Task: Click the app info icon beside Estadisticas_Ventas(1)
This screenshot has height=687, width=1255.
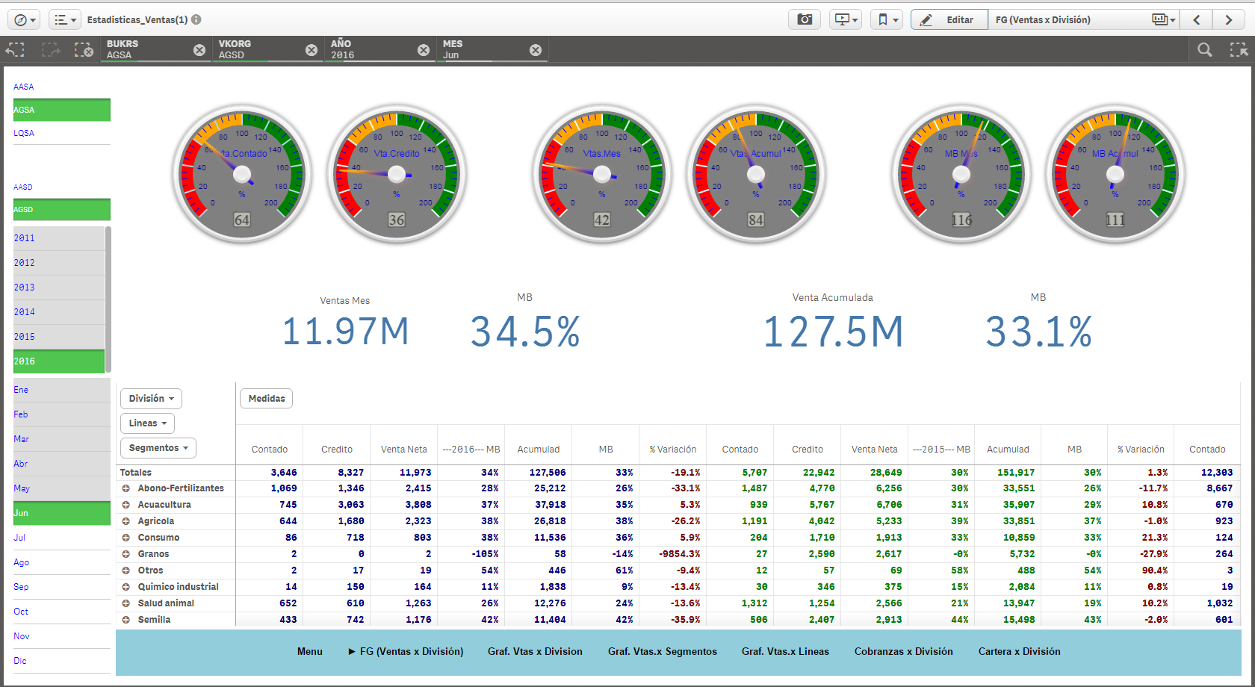Action: coord(196,19)
